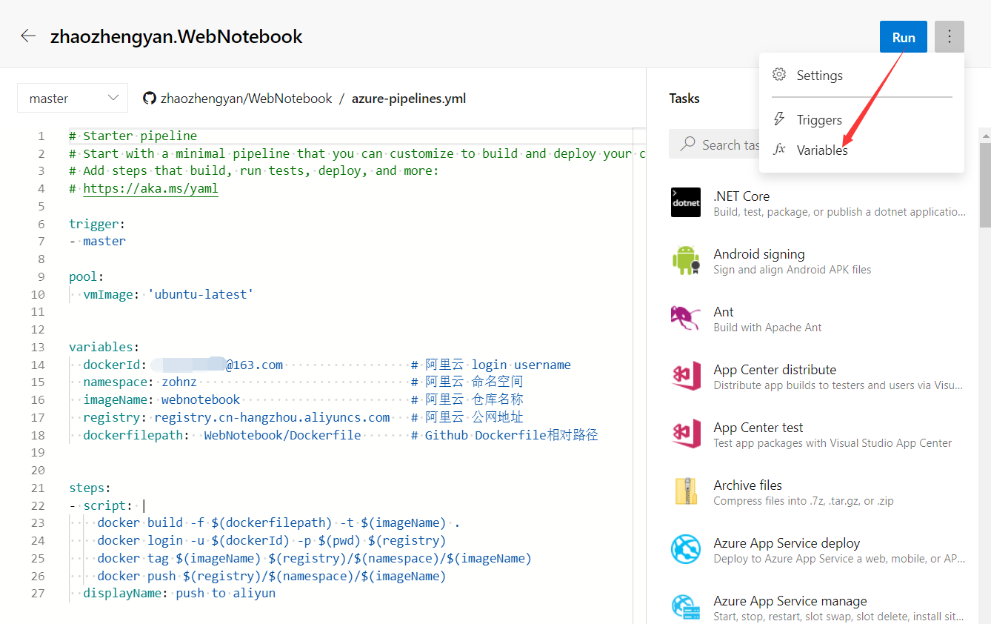Viewport: 991px width, 624px height.
Task: Select the Azure App Service deploy icon
Action: [685, 549]
